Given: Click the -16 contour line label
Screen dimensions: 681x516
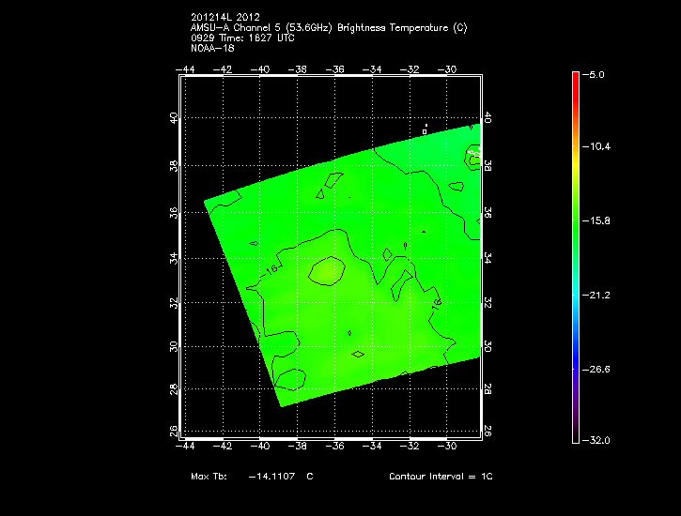Looking at the screenshot, I should pos(272,269).
